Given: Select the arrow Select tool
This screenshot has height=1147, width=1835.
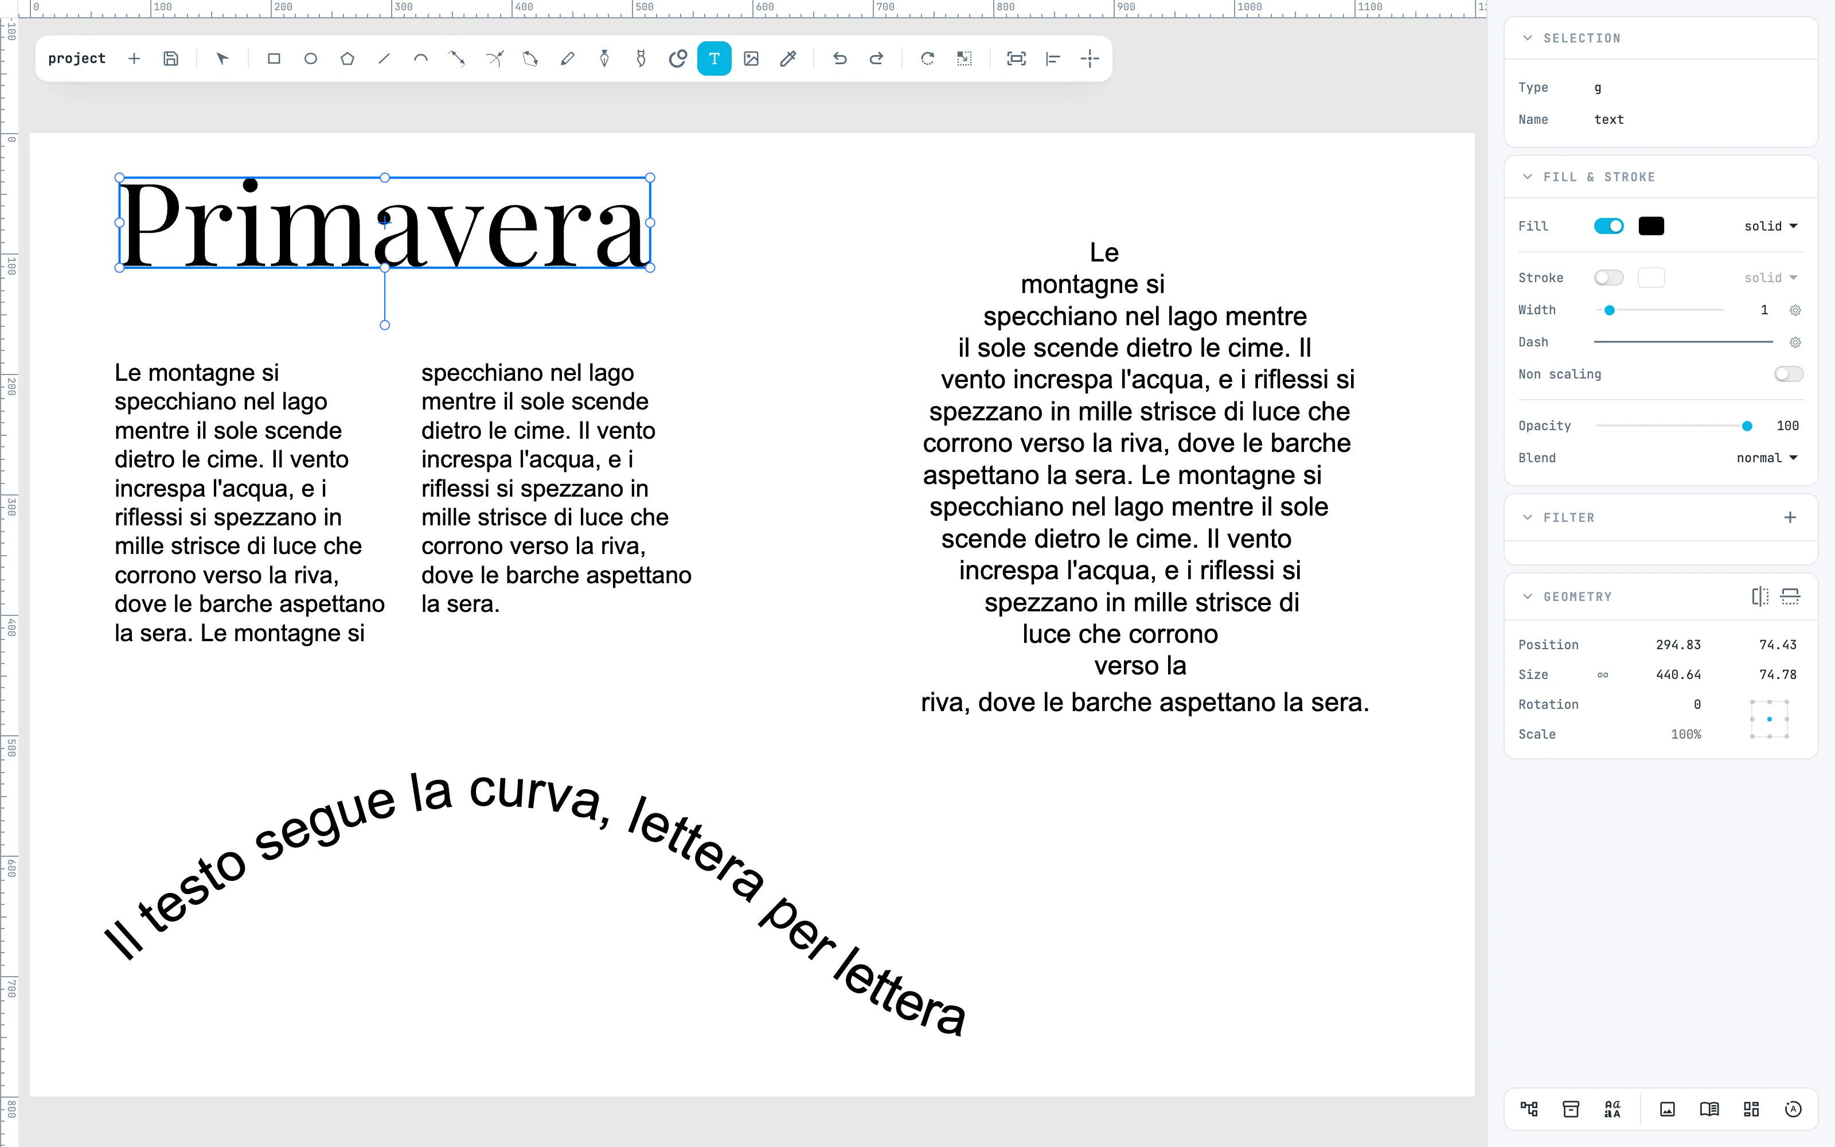Looking at the screenshot, I should (222, 58).
